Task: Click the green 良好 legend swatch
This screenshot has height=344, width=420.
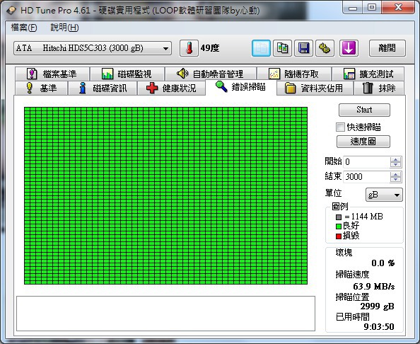Action: point(339,227)
